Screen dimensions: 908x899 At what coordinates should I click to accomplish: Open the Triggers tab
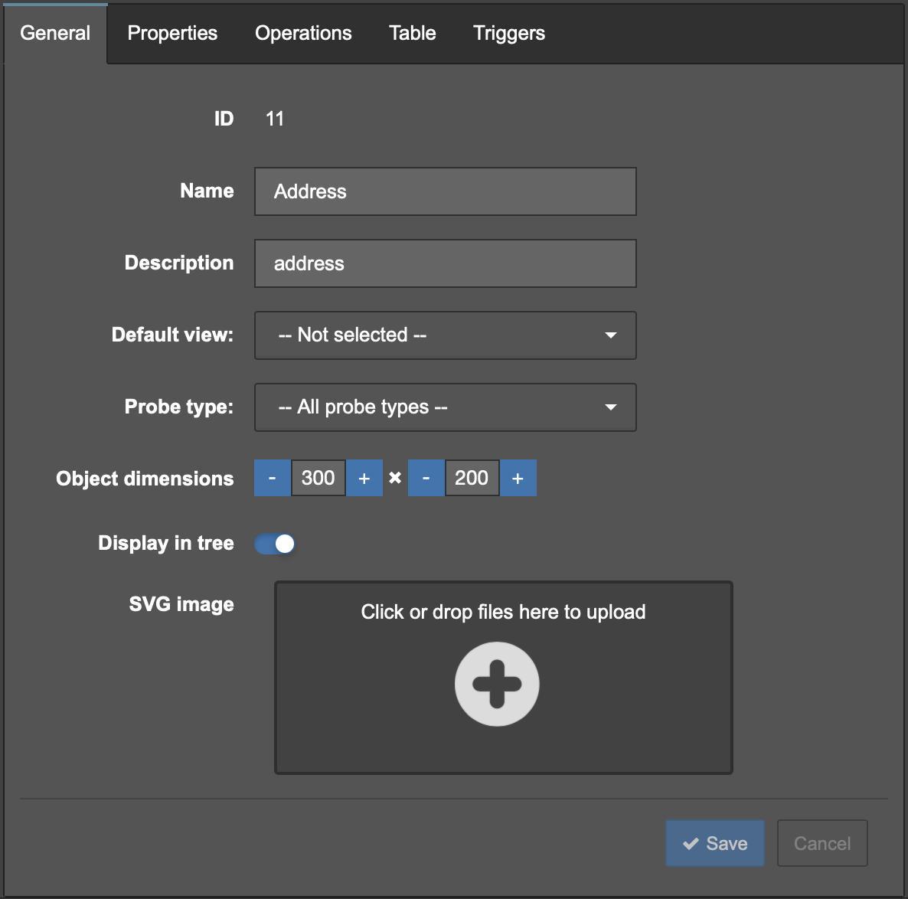pos(509,33)
